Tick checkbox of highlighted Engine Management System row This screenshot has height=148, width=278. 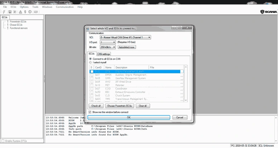[x=92, y=71]
